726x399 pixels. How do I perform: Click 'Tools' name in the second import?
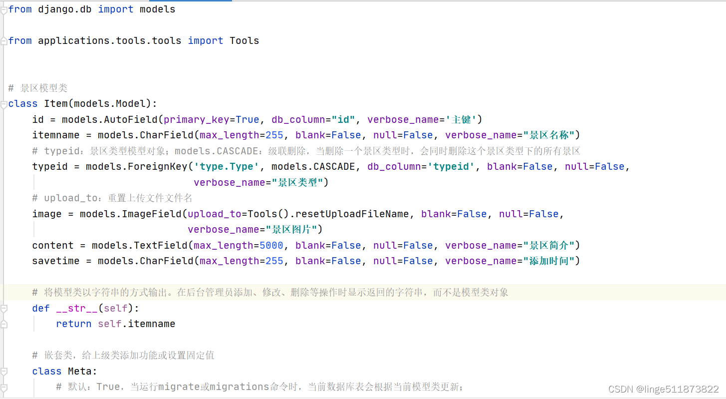click(x=244, y=41)
